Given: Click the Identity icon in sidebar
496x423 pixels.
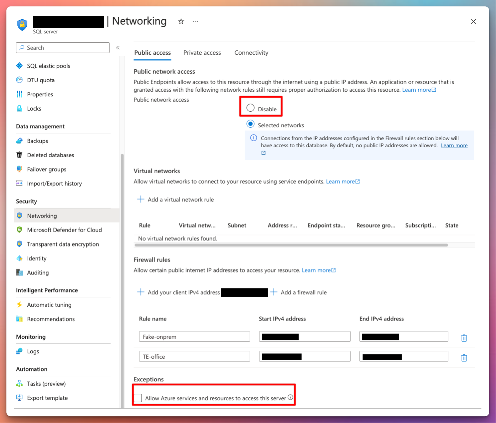Looking at the screenshot, I should point(20,258).
